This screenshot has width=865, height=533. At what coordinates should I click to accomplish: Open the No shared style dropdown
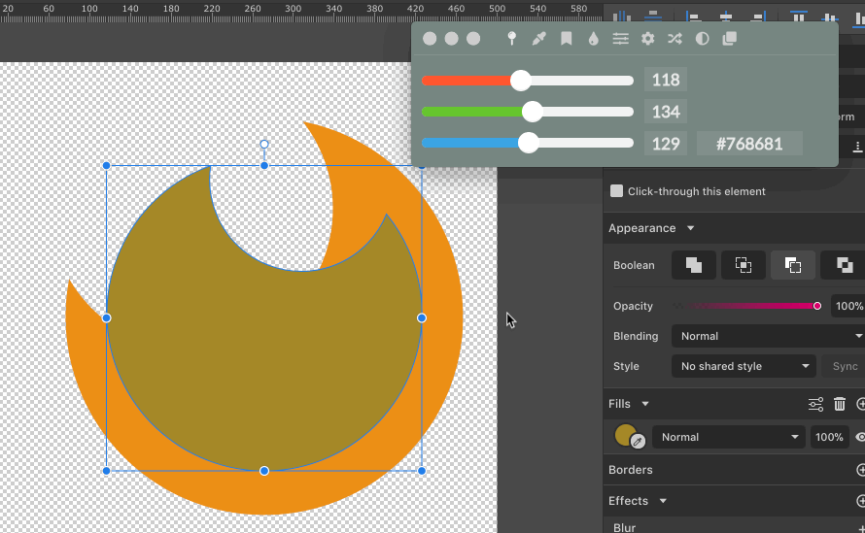744,366
